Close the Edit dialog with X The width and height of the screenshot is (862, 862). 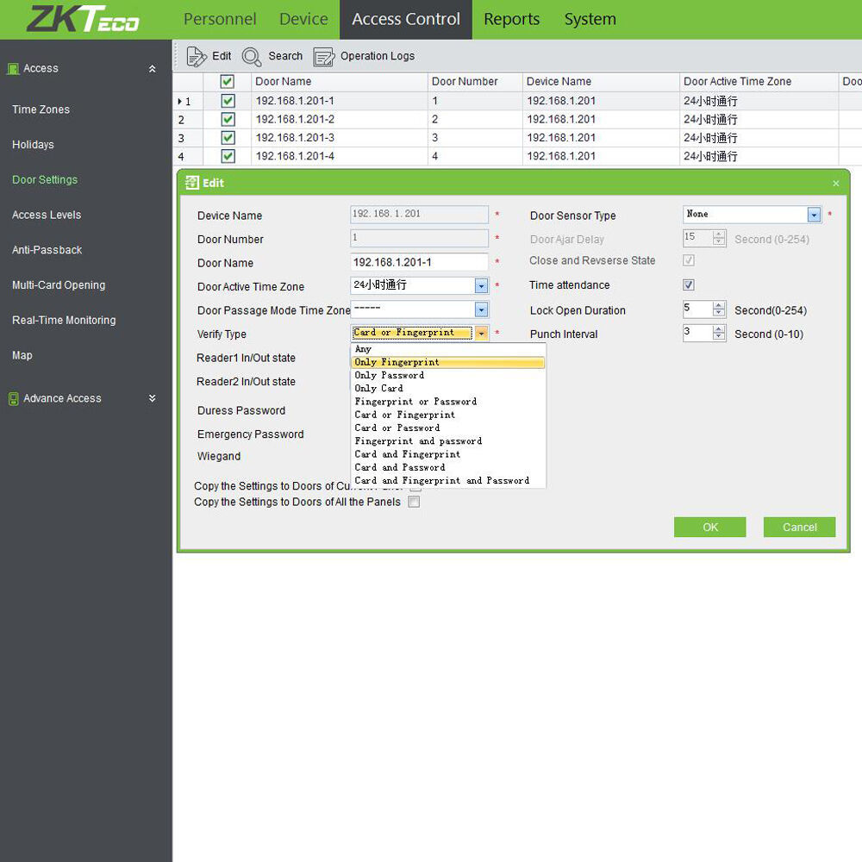pos(835,184)
